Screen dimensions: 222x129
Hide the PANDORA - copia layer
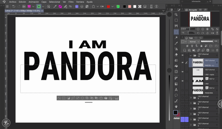(x=182, y=63)
